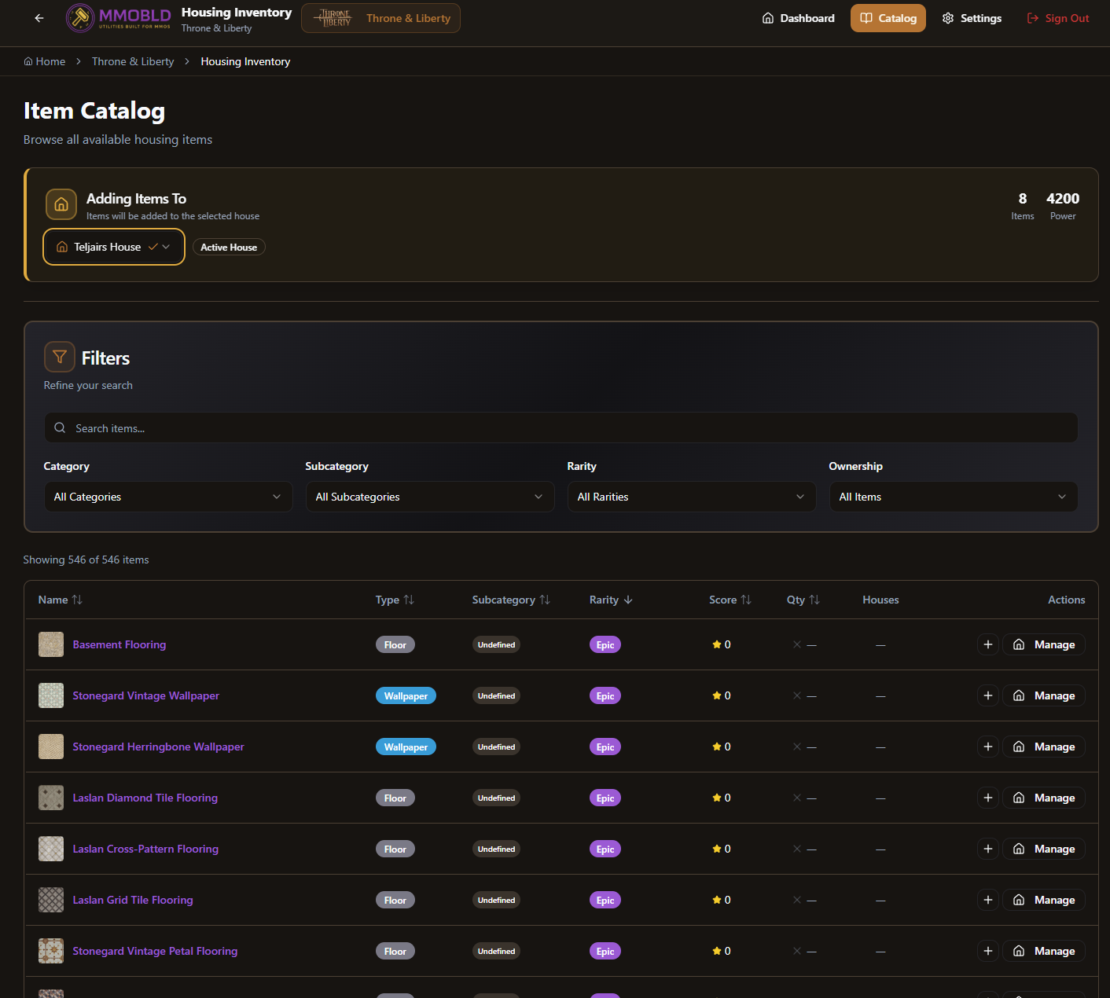Expand the Ownership All Items dropdown
This screenshot has width=1110, height=998.
954,497
